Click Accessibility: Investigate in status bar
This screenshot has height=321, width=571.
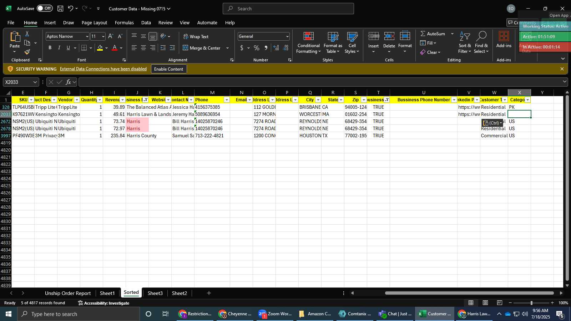(x=103, y=303)
